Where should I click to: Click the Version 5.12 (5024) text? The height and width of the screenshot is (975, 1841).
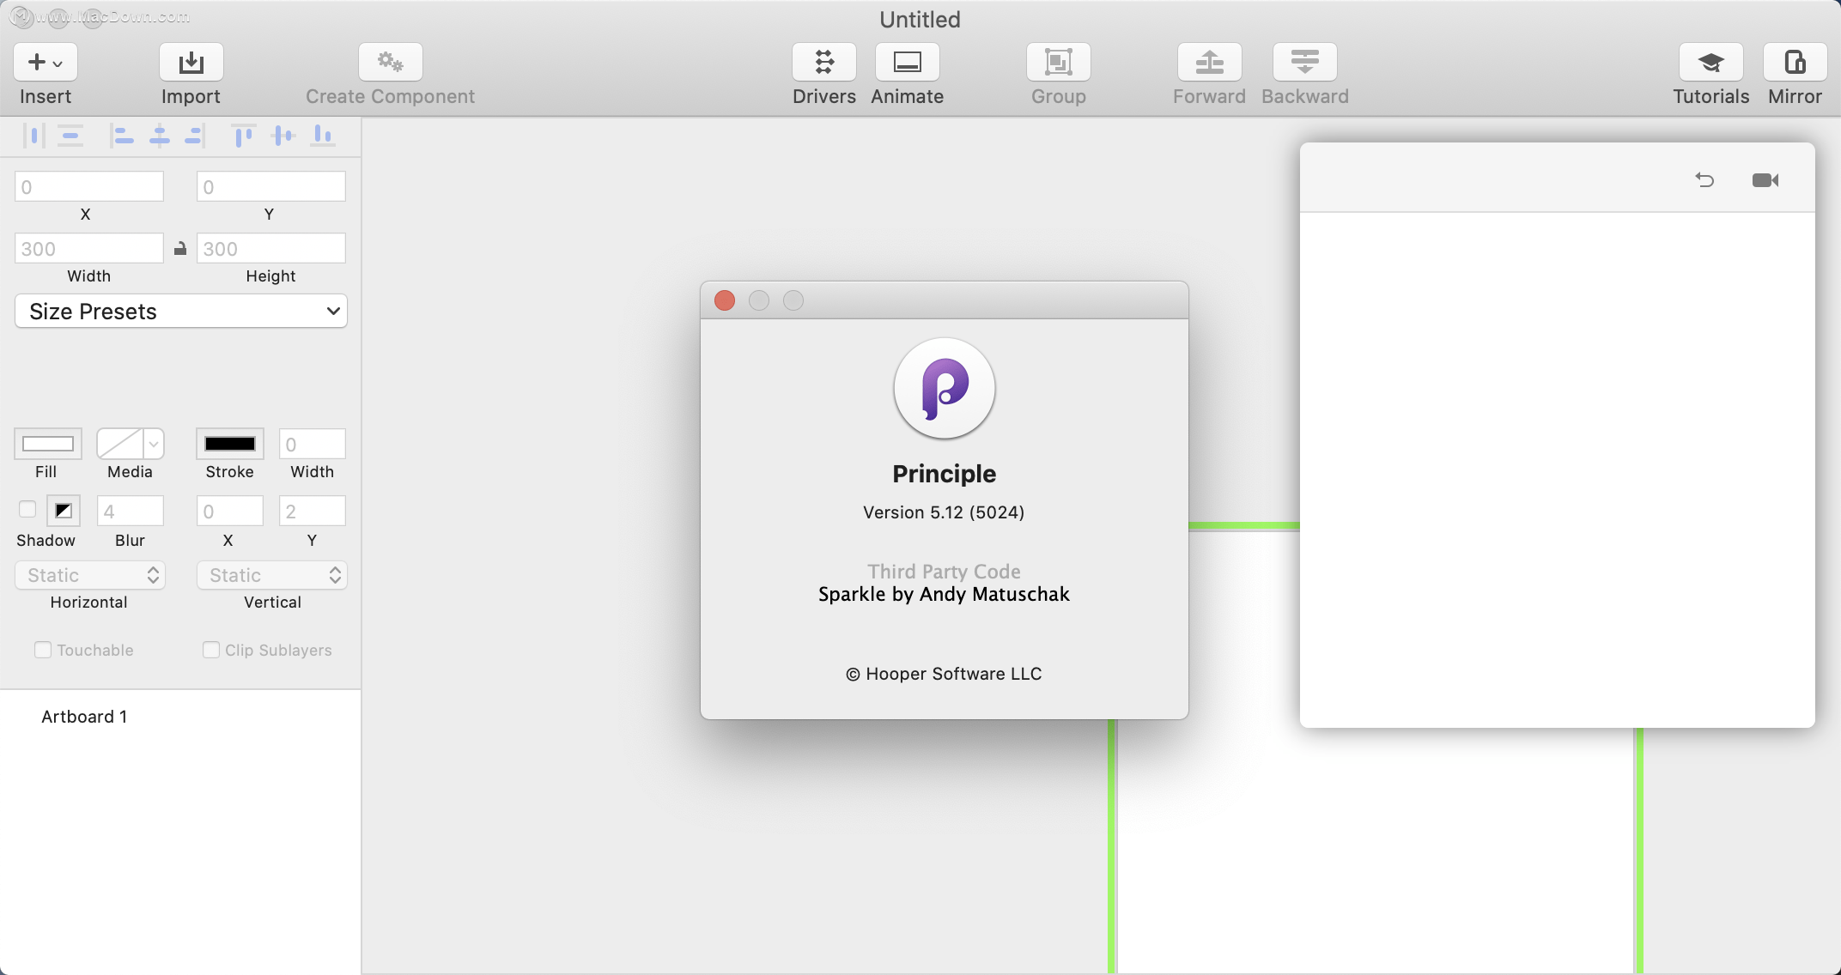point(944,512)
